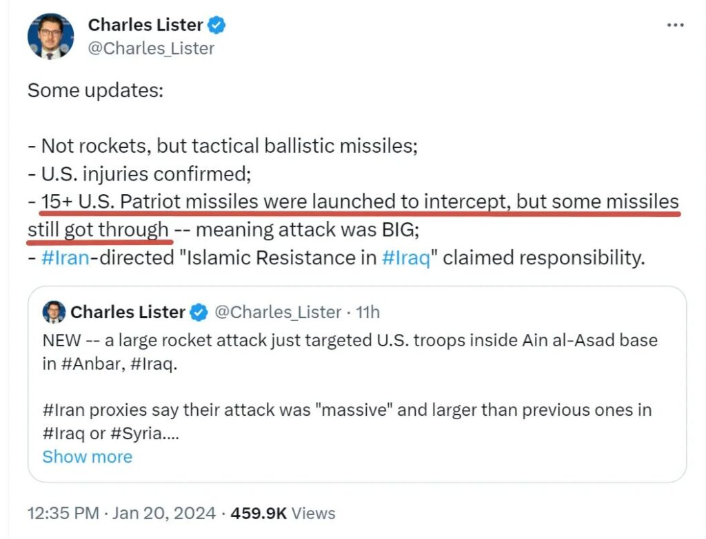Image resolution: width=706 pixels, height=539 pixels.
Task: Click the author name inside the quoted tweet
Action: pyautogui.click(x=128, y=313)
